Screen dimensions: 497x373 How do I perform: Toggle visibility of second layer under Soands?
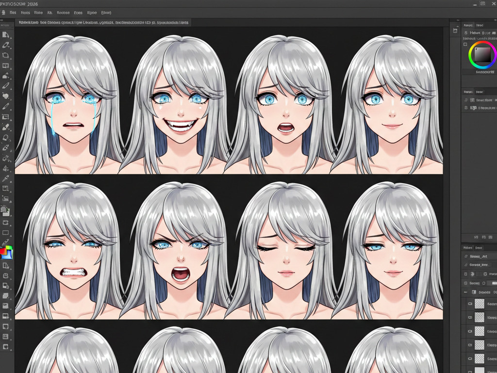point(470,317)
